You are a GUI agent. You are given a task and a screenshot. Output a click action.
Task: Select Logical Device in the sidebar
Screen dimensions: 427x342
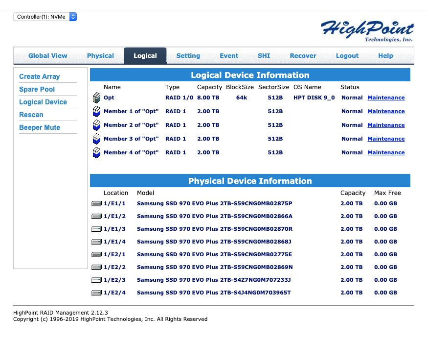[x=43, y=102]
